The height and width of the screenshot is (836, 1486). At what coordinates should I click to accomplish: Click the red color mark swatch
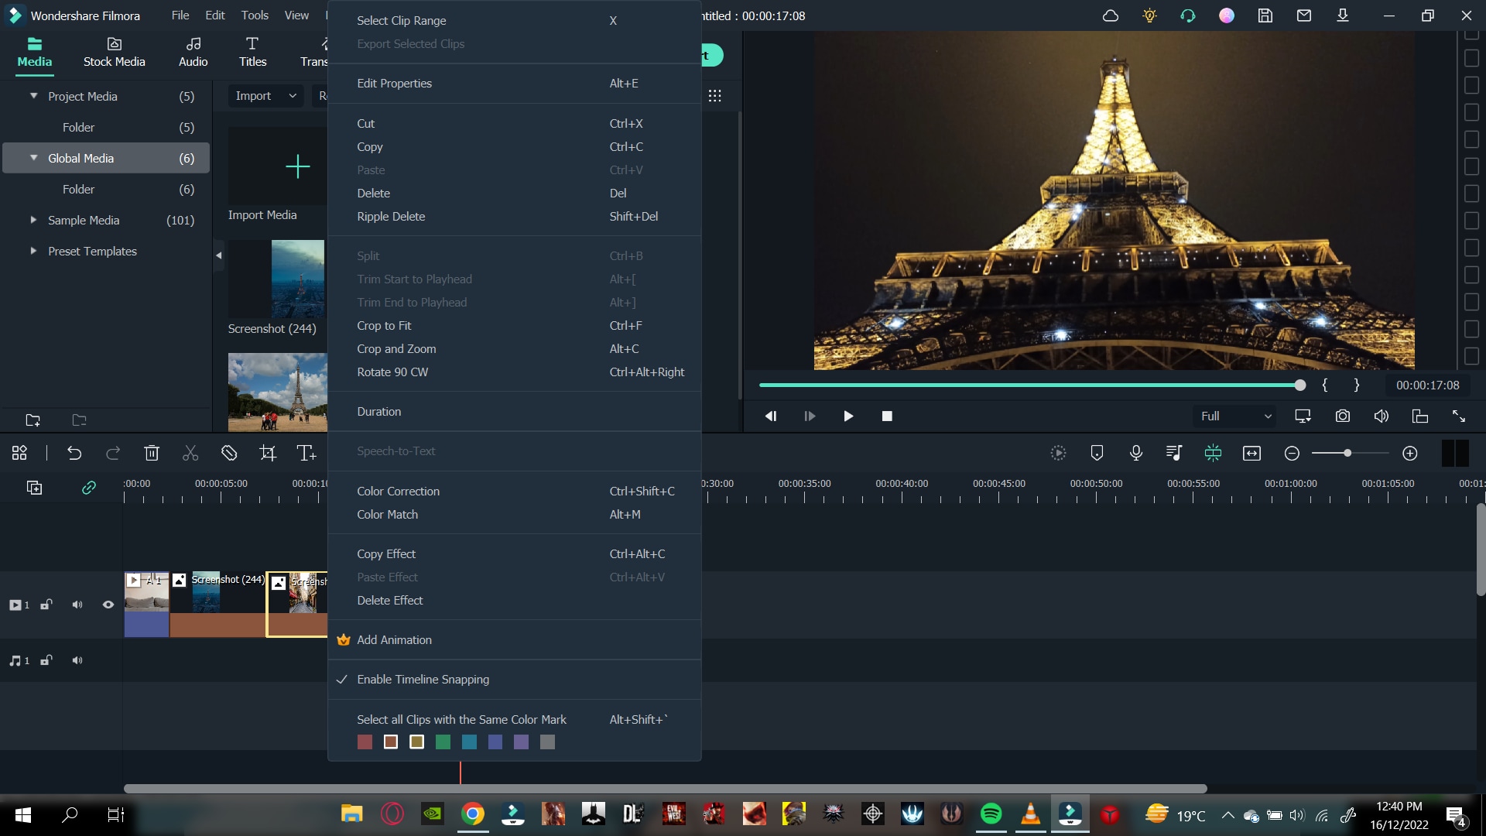click(365, 742)
